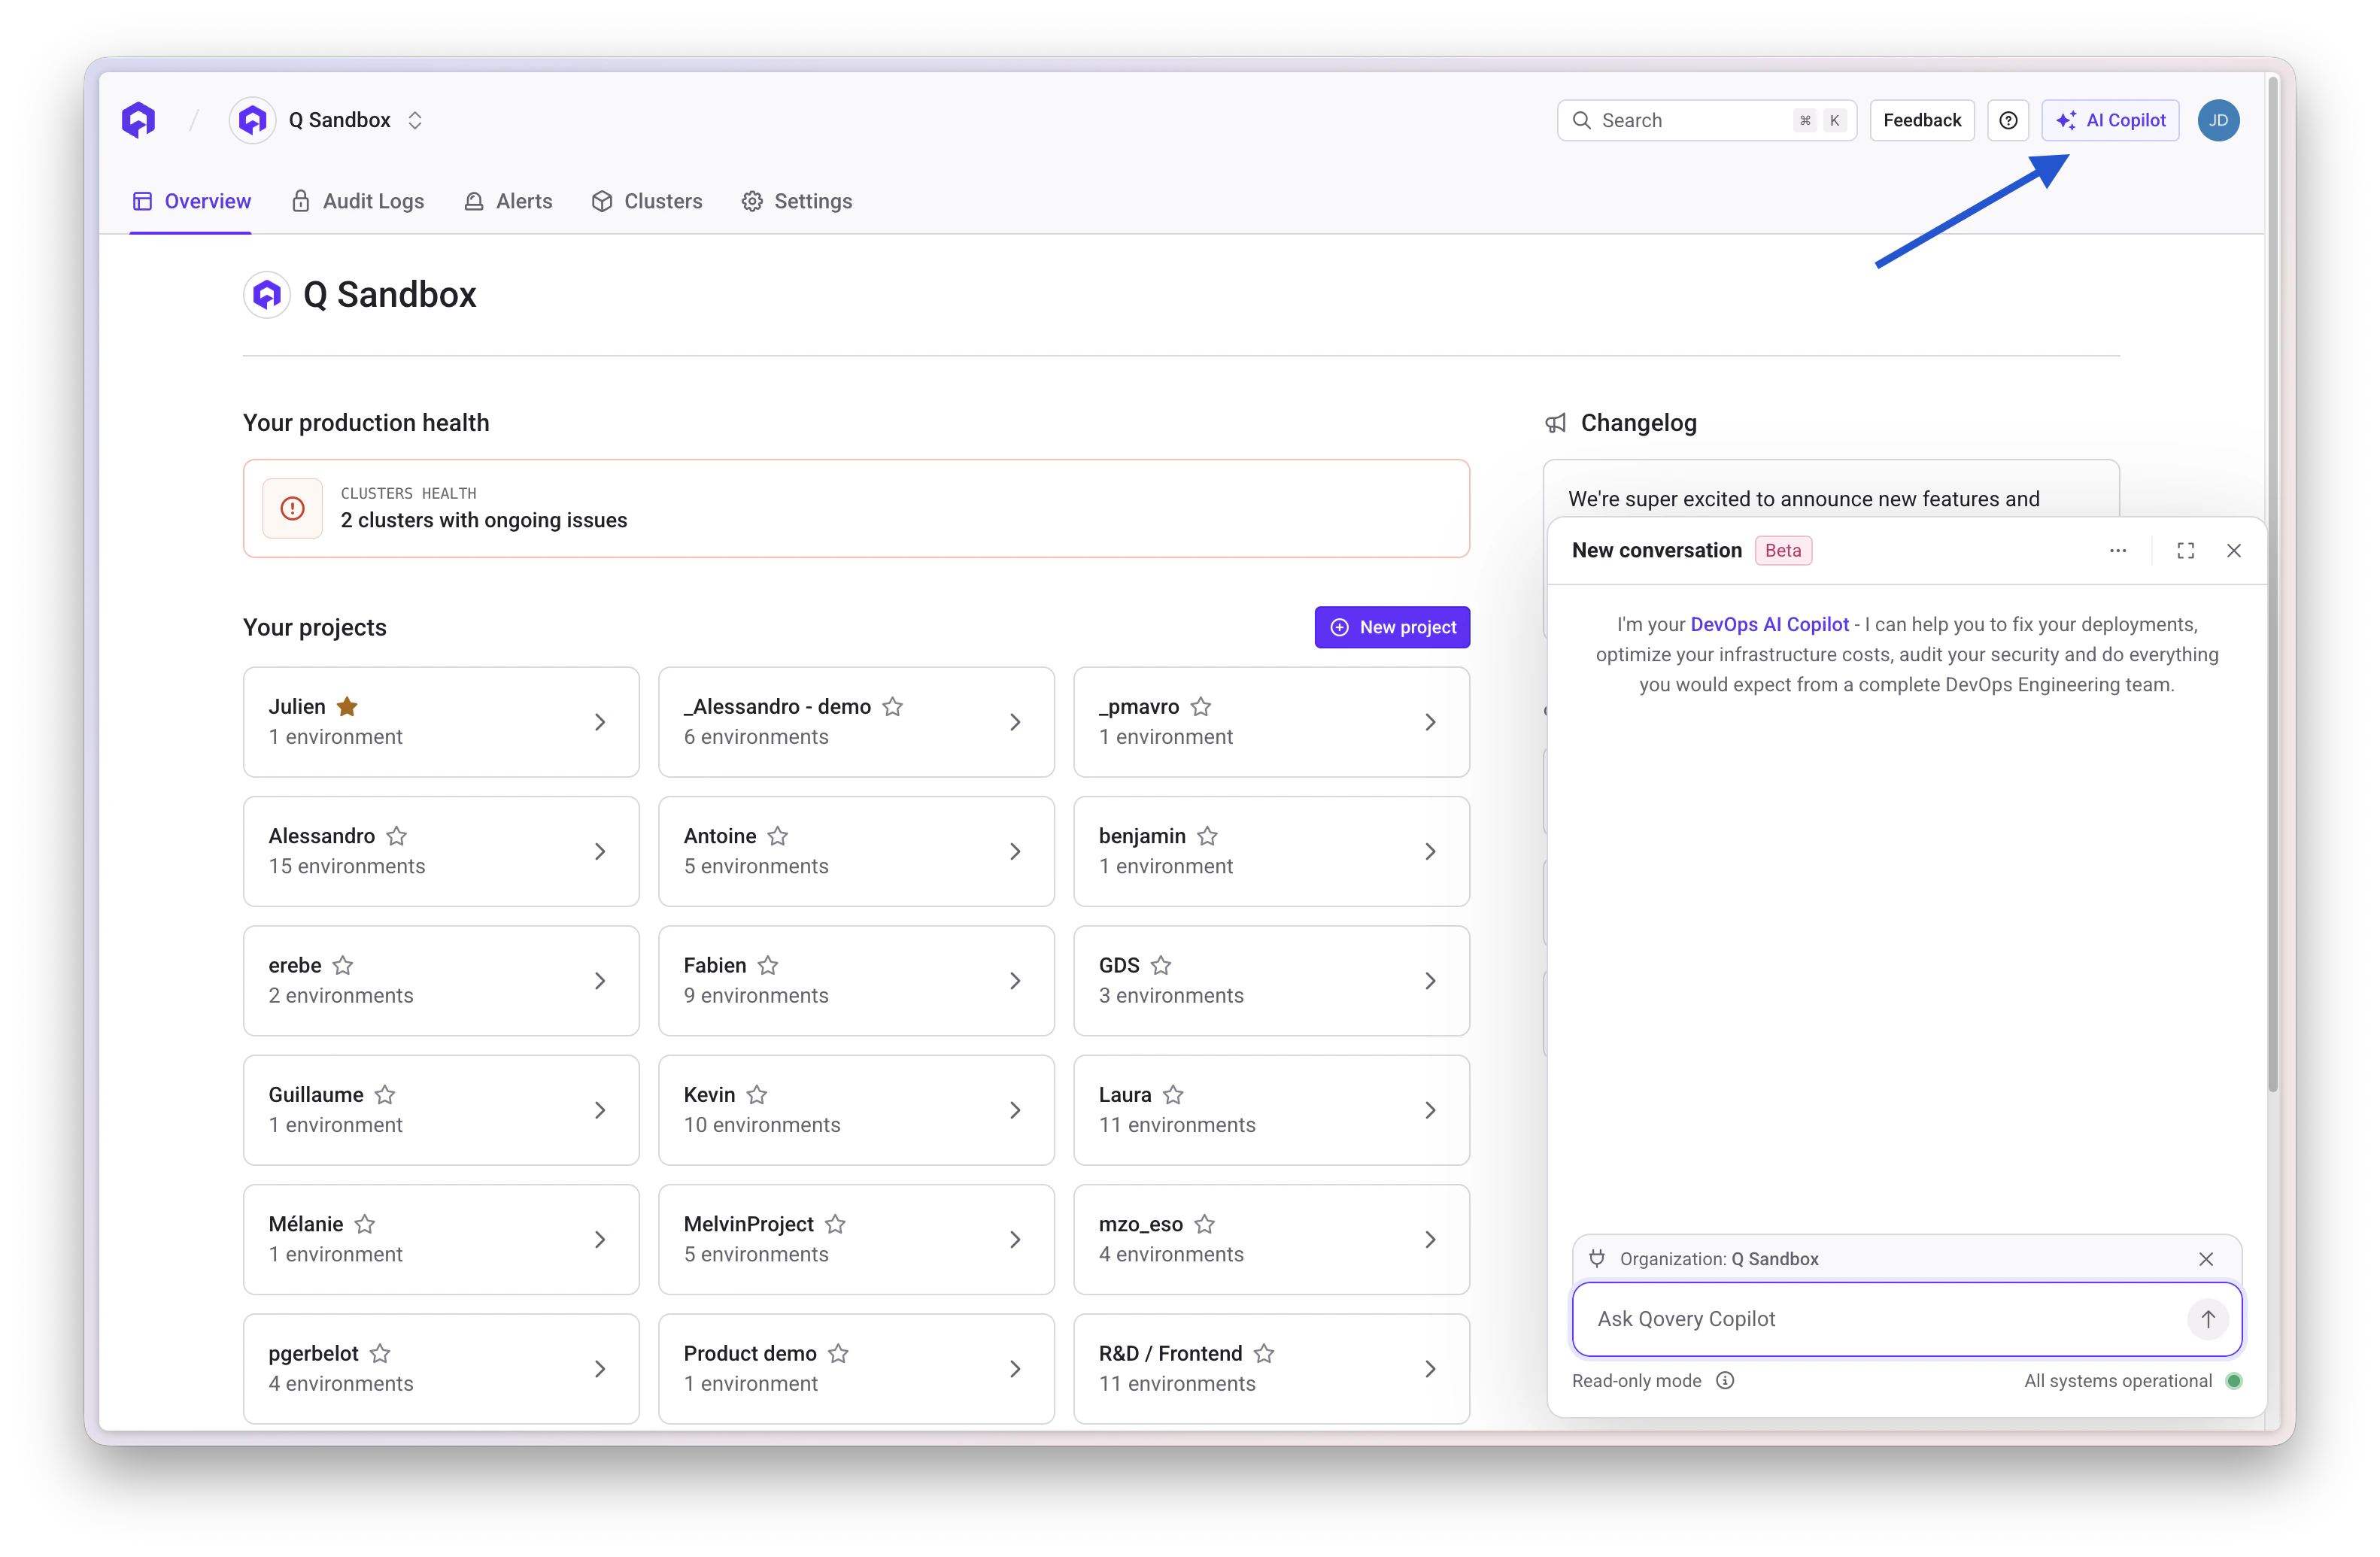This screenshot has height=1557, width=2380.
Task: Click the page vertical scrollbar
Action: (x=2272, y=585)
